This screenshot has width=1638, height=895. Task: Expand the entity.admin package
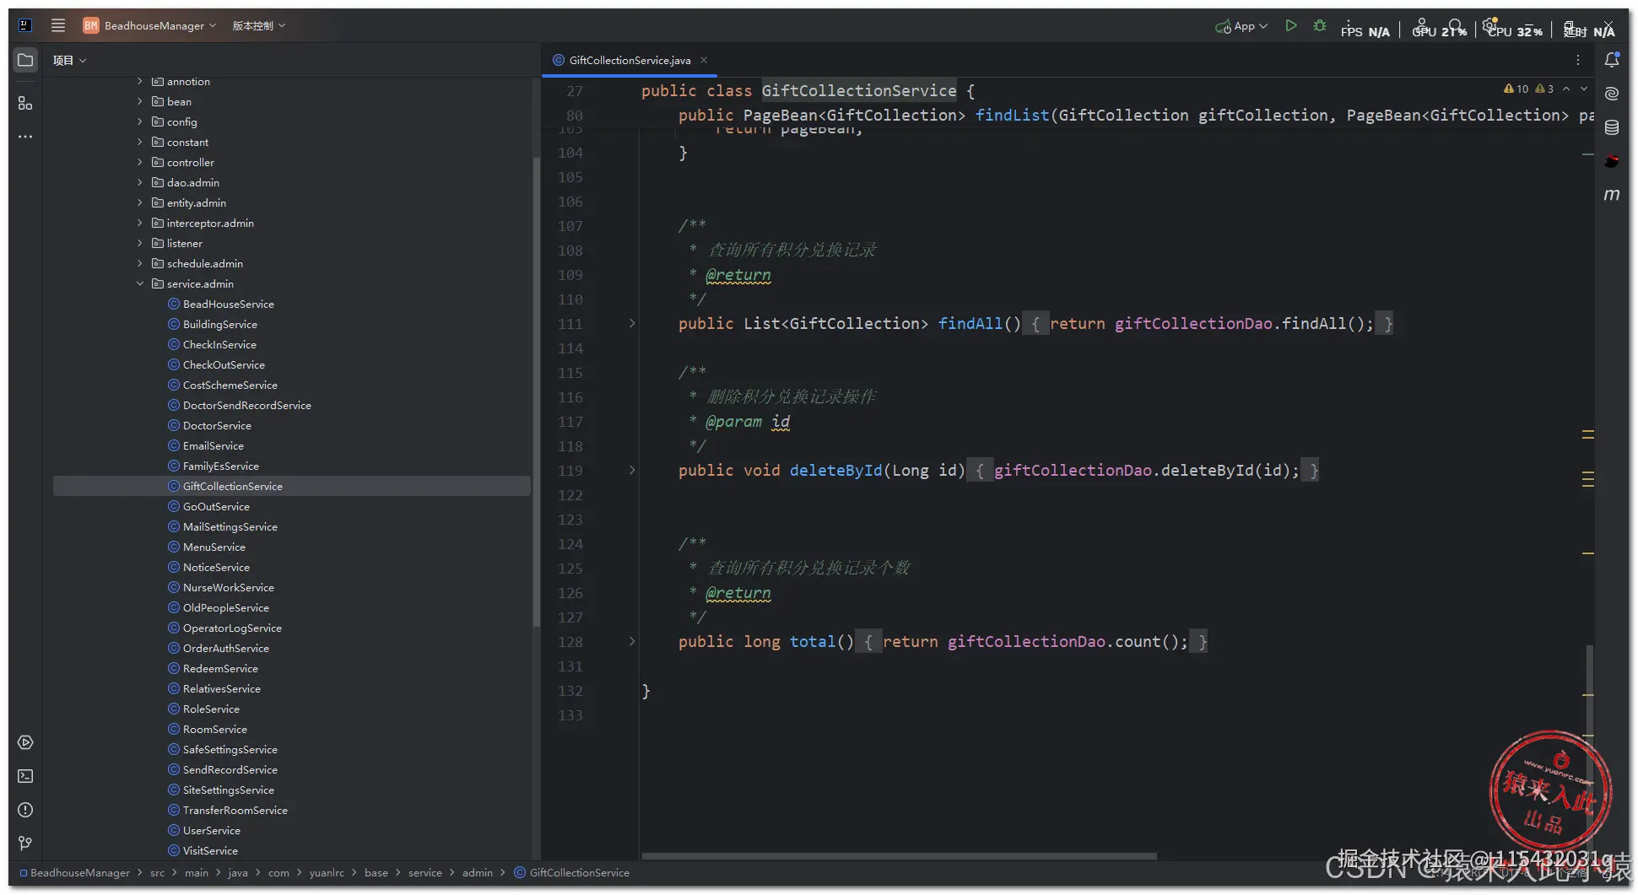point(140,202)
